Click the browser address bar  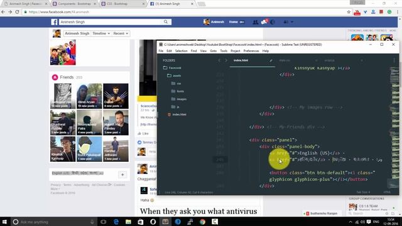point(185,12)
